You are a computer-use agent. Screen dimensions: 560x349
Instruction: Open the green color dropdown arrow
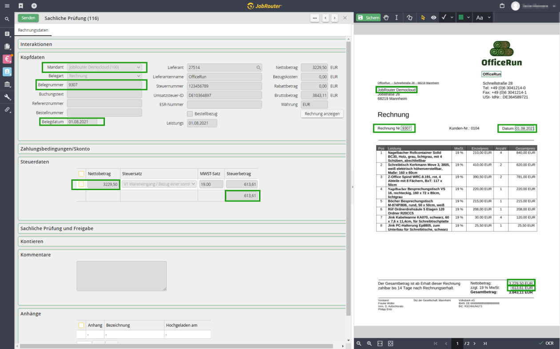[468, 17]
